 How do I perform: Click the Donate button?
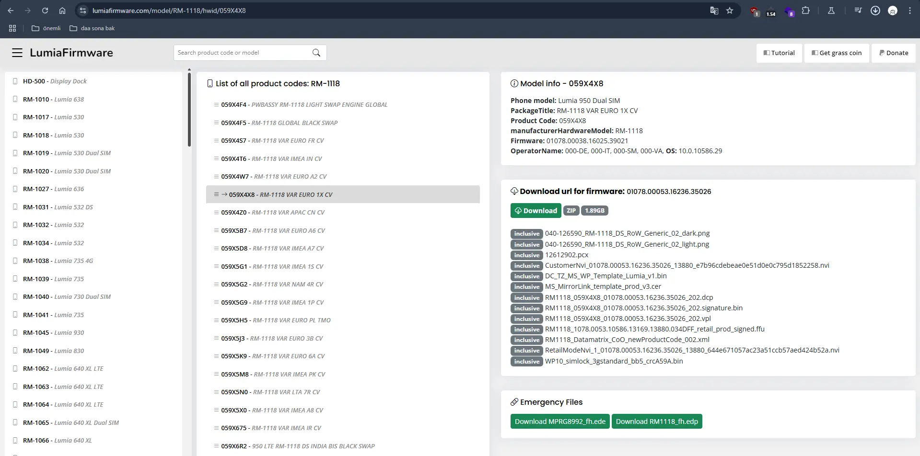point(894,53)
